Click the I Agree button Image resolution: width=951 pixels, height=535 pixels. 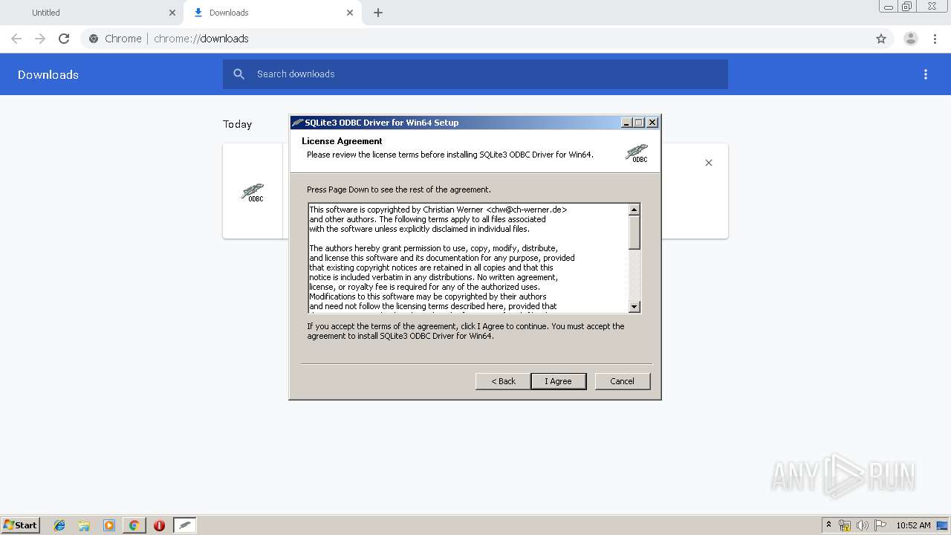tap(558, 381)
